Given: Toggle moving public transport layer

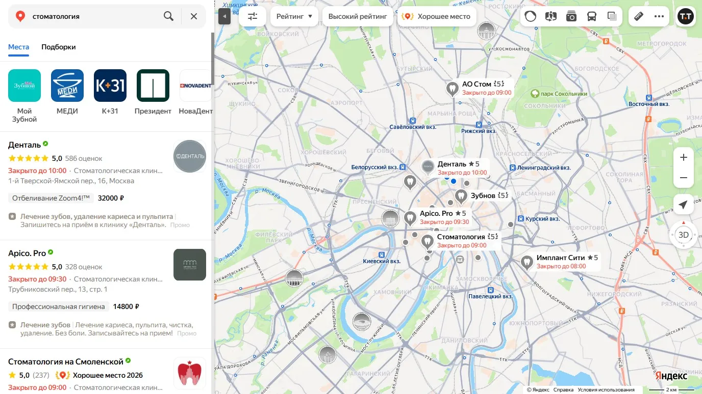Looking at the screenshot, I should pos(592,16).
